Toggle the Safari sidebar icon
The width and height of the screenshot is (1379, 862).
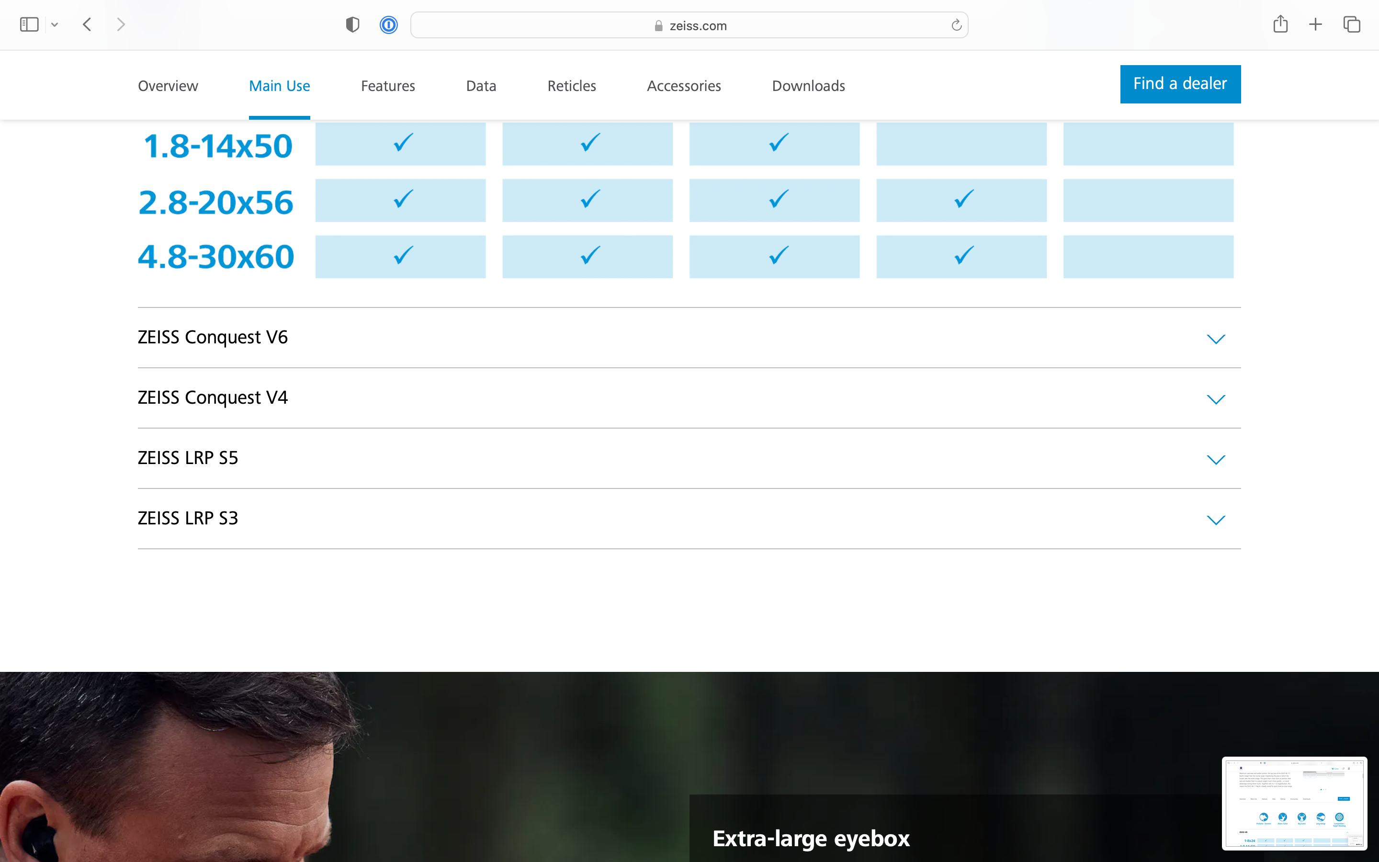click(x=29, y=24)
